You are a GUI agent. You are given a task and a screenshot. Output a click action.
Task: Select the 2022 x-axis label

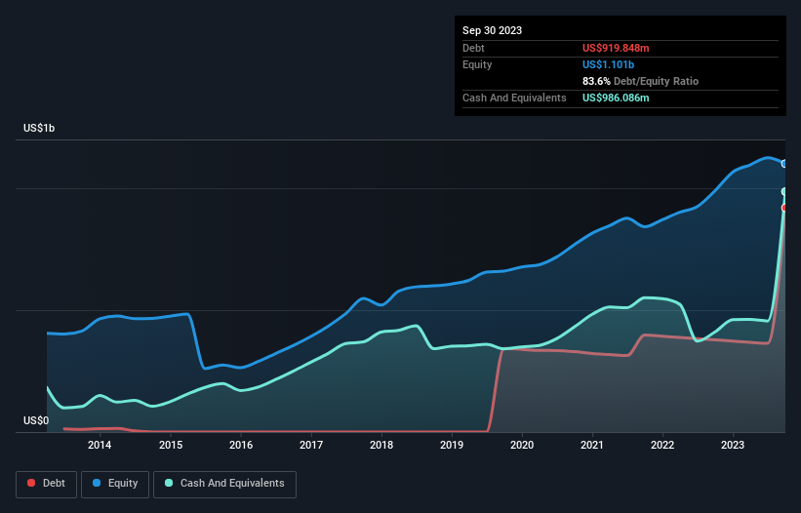tap(662, 445)
